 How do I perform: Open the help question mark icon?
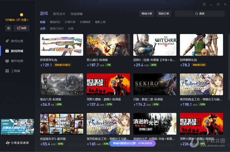tap(204, 4)
